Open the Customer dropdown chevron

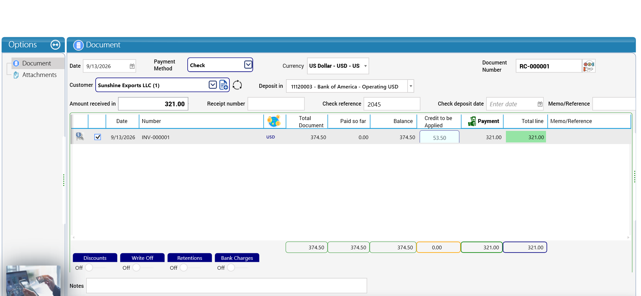pyautogui.click(x=213, y=85)
